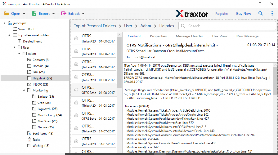The image size is (278, 155).
Task: Select the INBOX envelope icon
Action: [x=30, y=84]
